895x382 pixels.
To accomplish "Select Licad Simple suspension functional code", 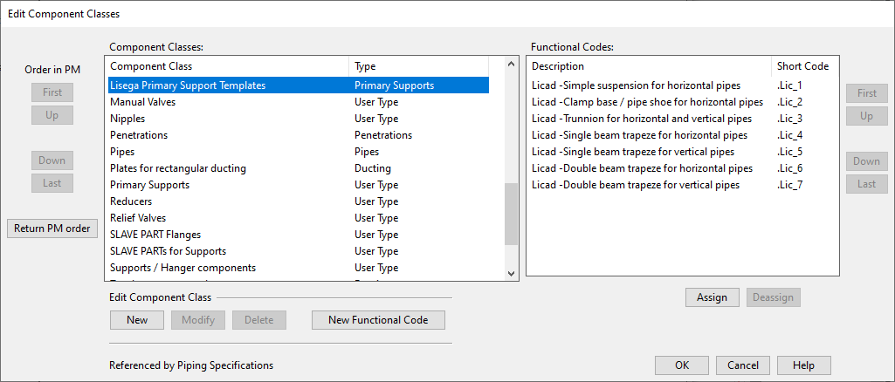I will [x=636, y=85].
